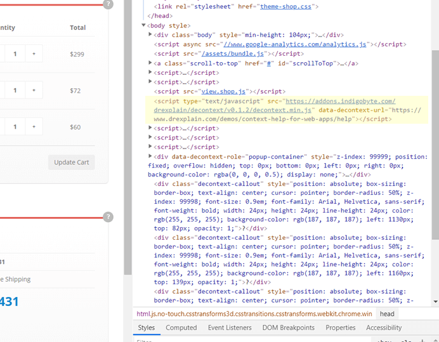Expand the popup-container div node
The width and height of the screenshot is (439, 342).
click(x=150, y=156)
